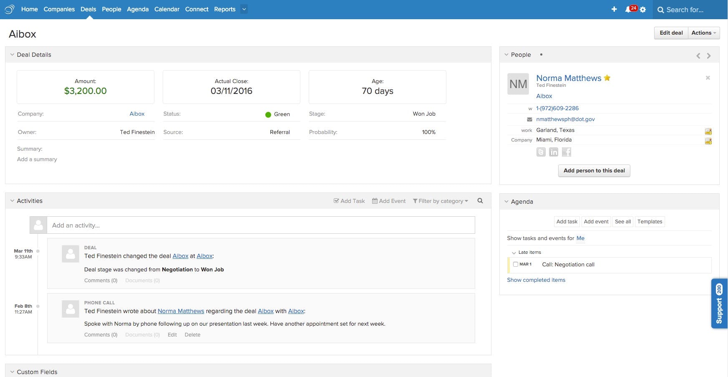Expand Filter by category dropdown
The width and height of the screenshot is (728, 377).
pos(440,201)
